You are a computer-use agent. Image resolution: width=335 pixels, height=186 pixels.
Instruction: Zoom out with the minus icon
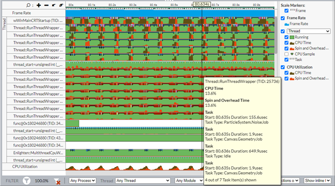(47, 5)
